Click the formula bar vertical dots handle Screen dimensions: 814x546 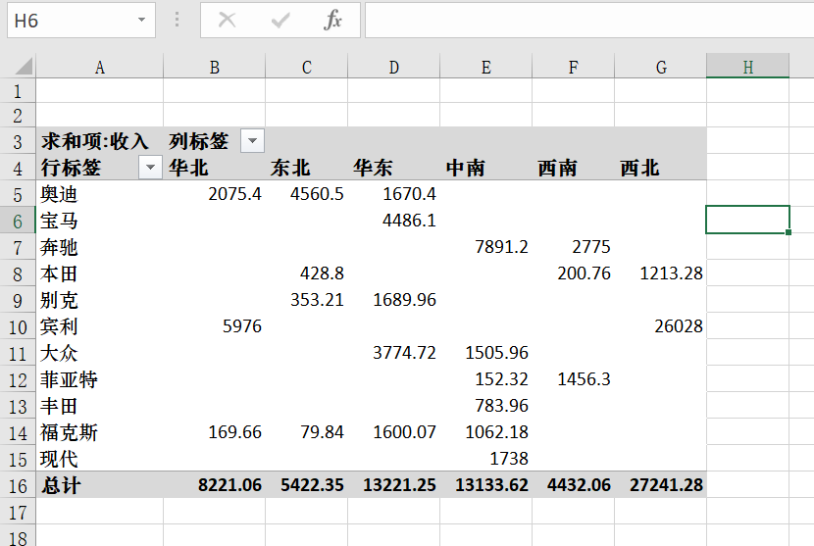(x=178, y=20)
